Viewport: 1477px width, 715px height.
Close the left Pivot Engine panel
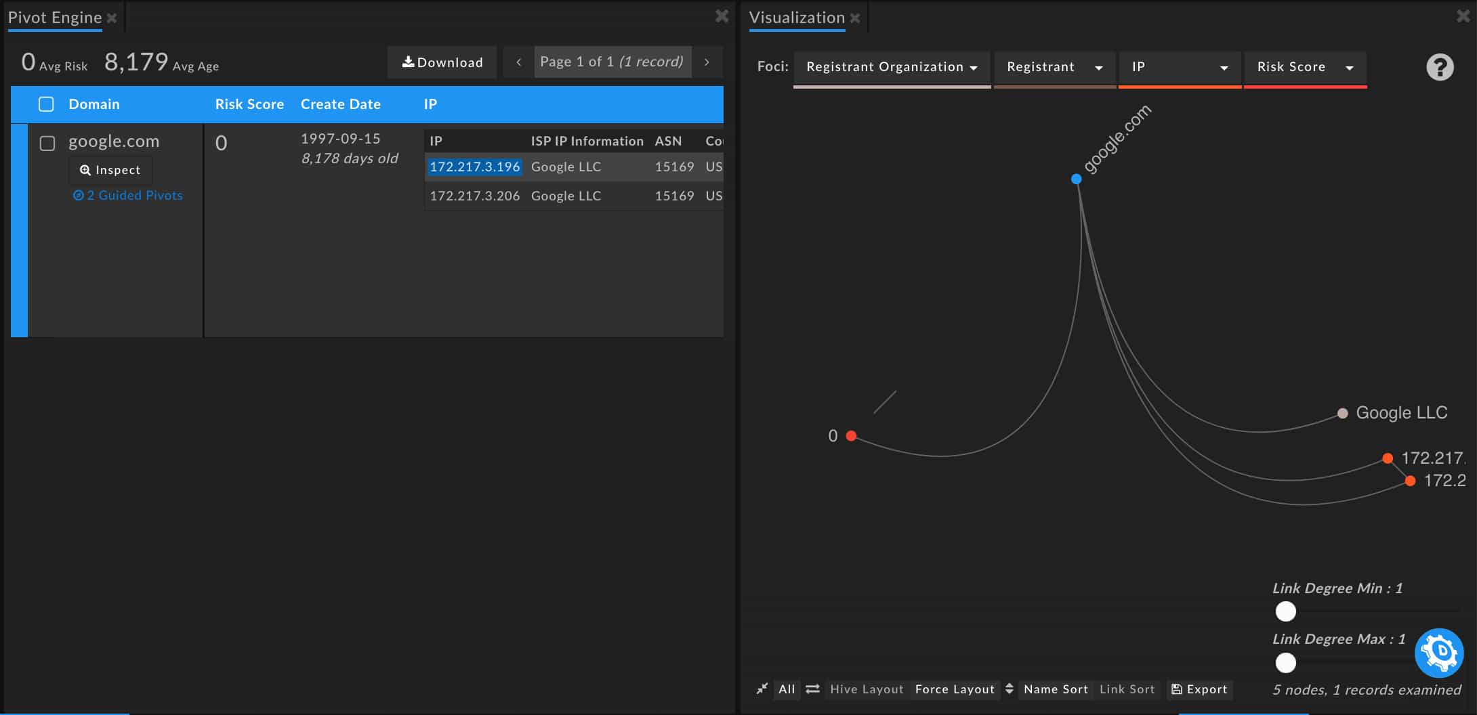pos(722,16)
